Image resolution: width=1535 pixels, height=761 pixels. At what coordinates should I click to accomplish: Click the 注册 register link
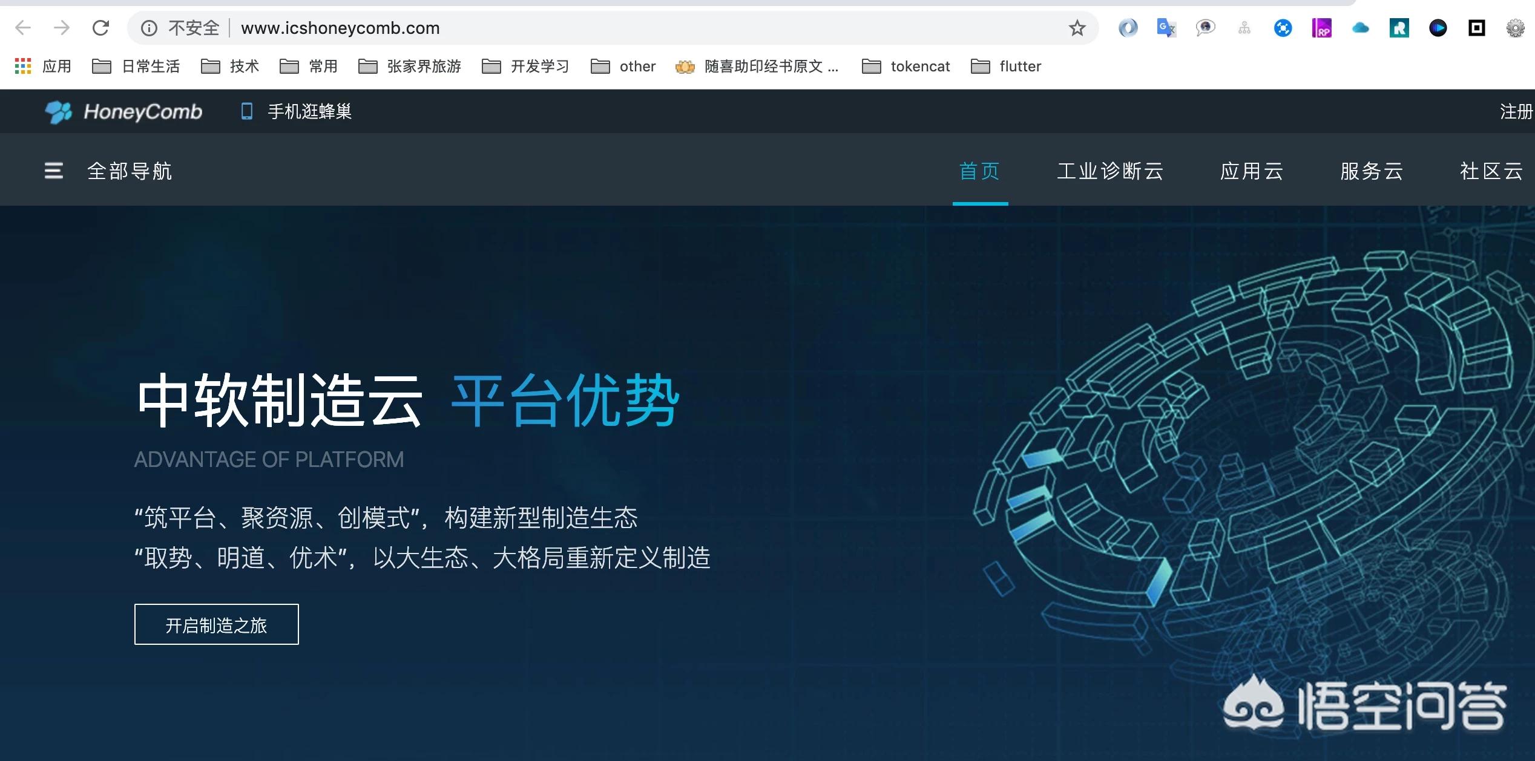(1516, 111)
